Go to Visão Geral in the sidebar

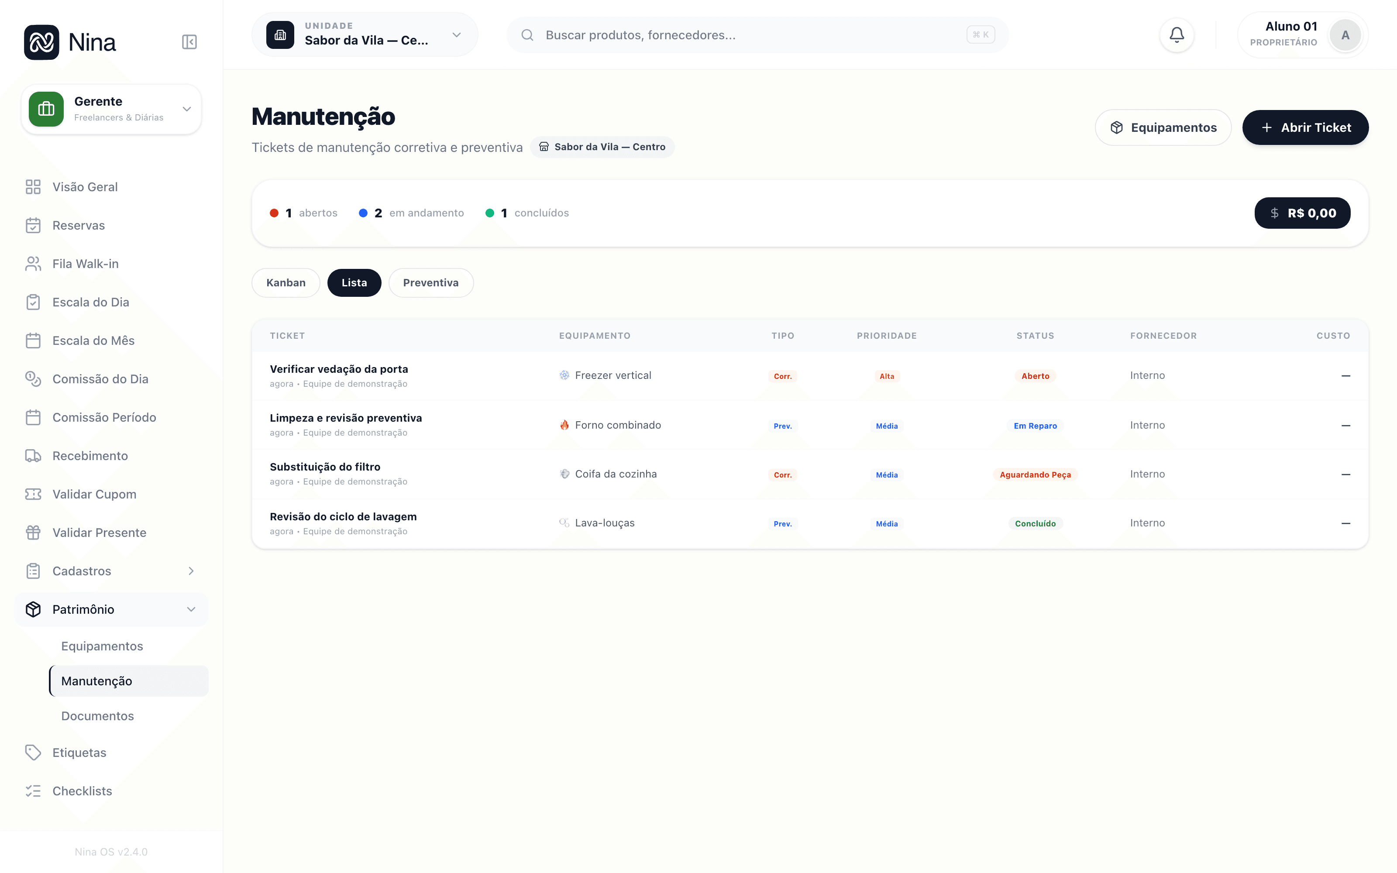point(111,187)
